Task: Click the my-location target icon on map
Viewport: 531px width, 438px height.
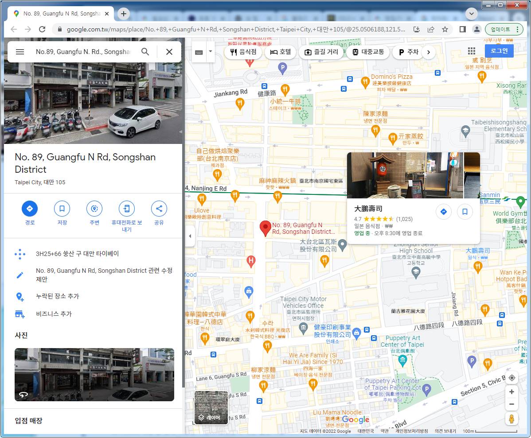Action: [x=511, y=378]
